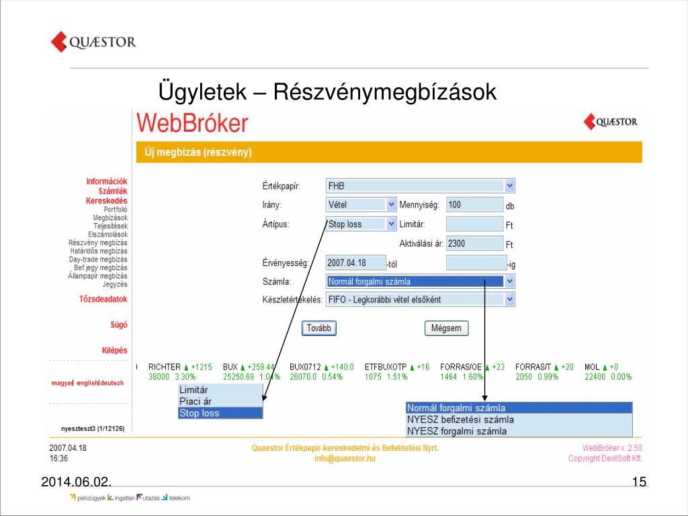Screen dimensions: 688x516
Task: Open Megbízások in the sidebar
Action: 110,218
